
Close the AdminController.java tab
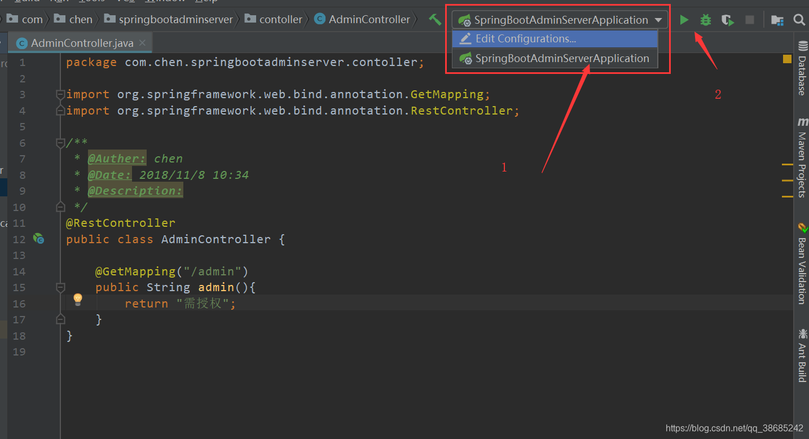click(x=142, y=43)
